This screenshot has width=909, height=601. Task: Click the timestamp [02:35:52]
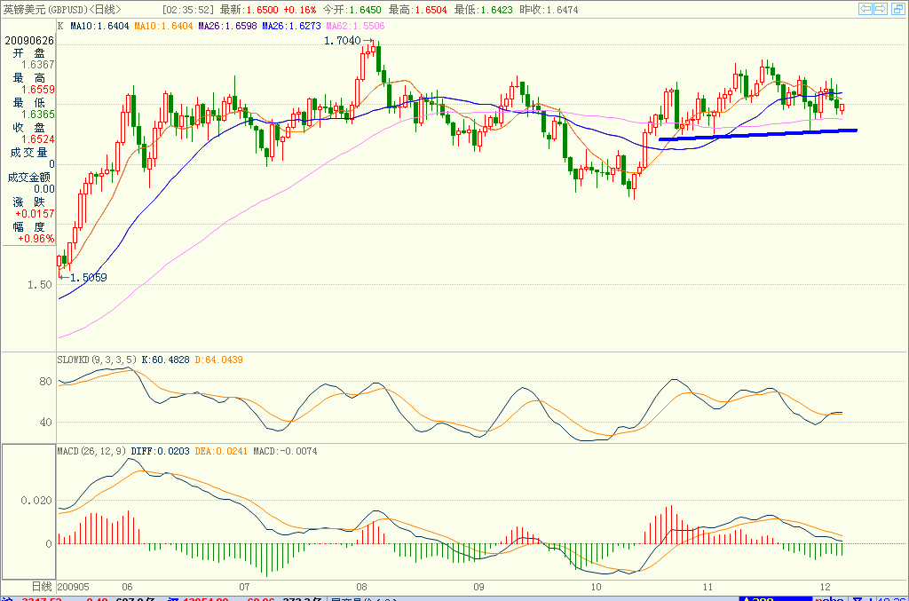(x=188, y=10)
